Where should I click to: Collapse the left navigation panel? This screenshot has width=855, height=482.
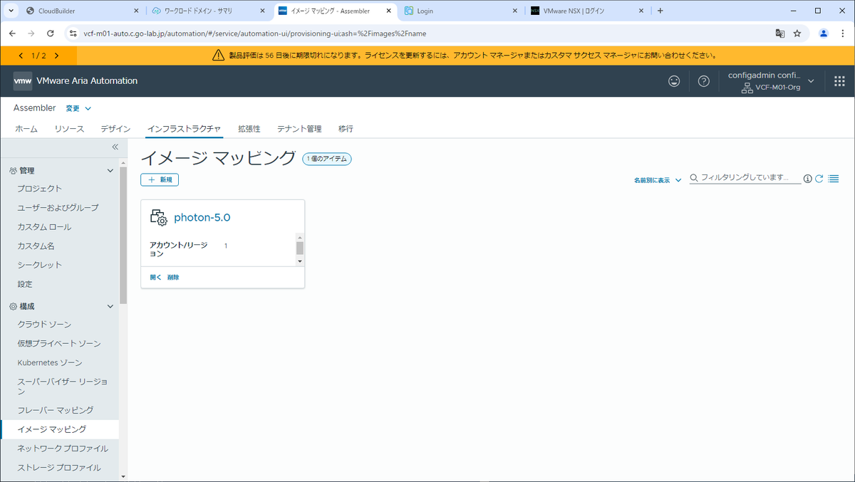pos(115,147)
